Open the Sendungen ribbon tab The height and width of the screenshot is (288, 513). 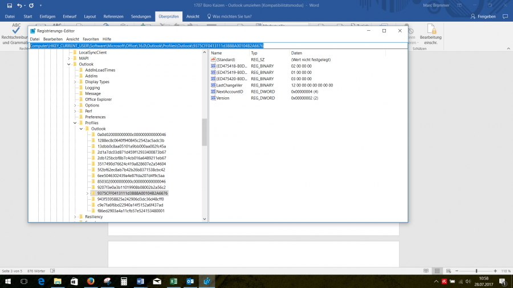click(x=141, y=17)
